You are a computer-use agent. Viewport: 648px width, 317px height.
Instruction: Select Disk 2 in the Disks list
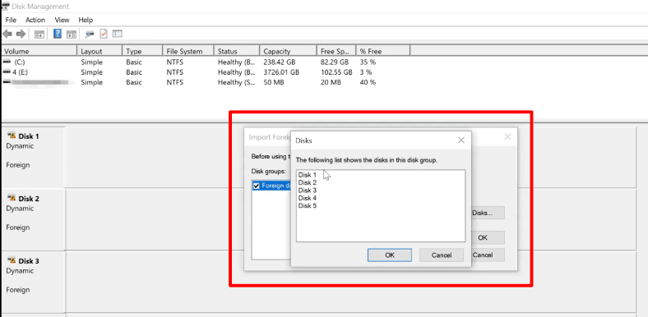point(307,182)
